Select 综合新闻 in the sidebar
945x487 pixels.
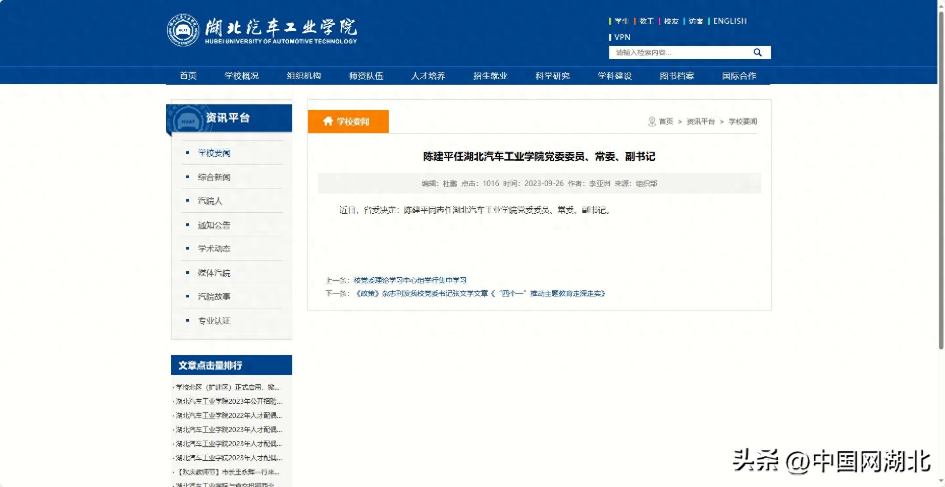tap(214, 177)
